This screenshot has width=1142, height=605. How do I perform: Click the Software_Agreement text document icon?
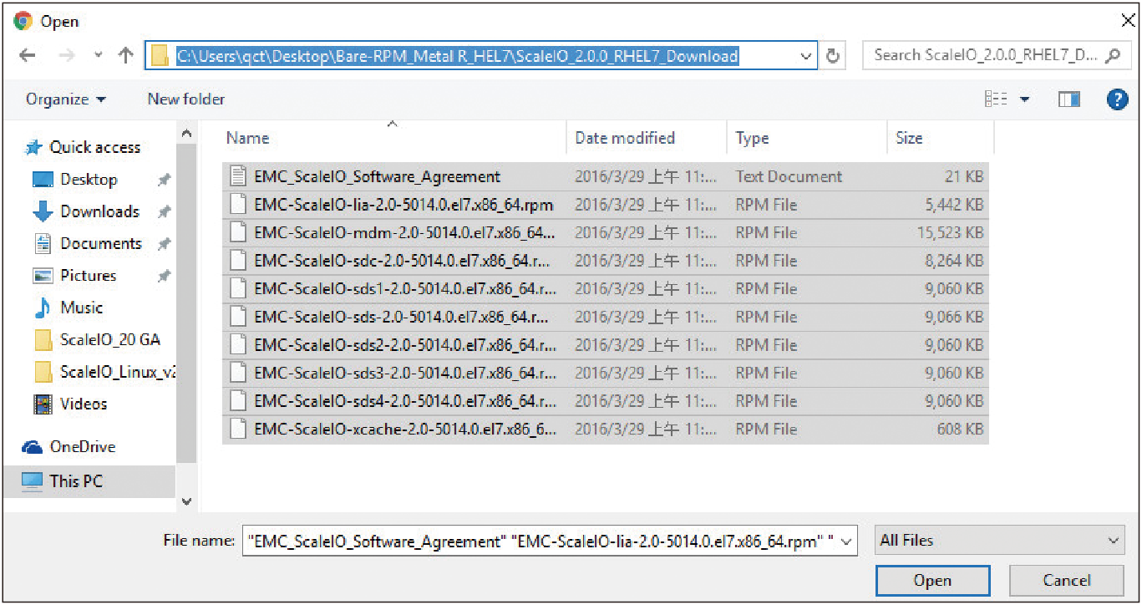[239, 176]
